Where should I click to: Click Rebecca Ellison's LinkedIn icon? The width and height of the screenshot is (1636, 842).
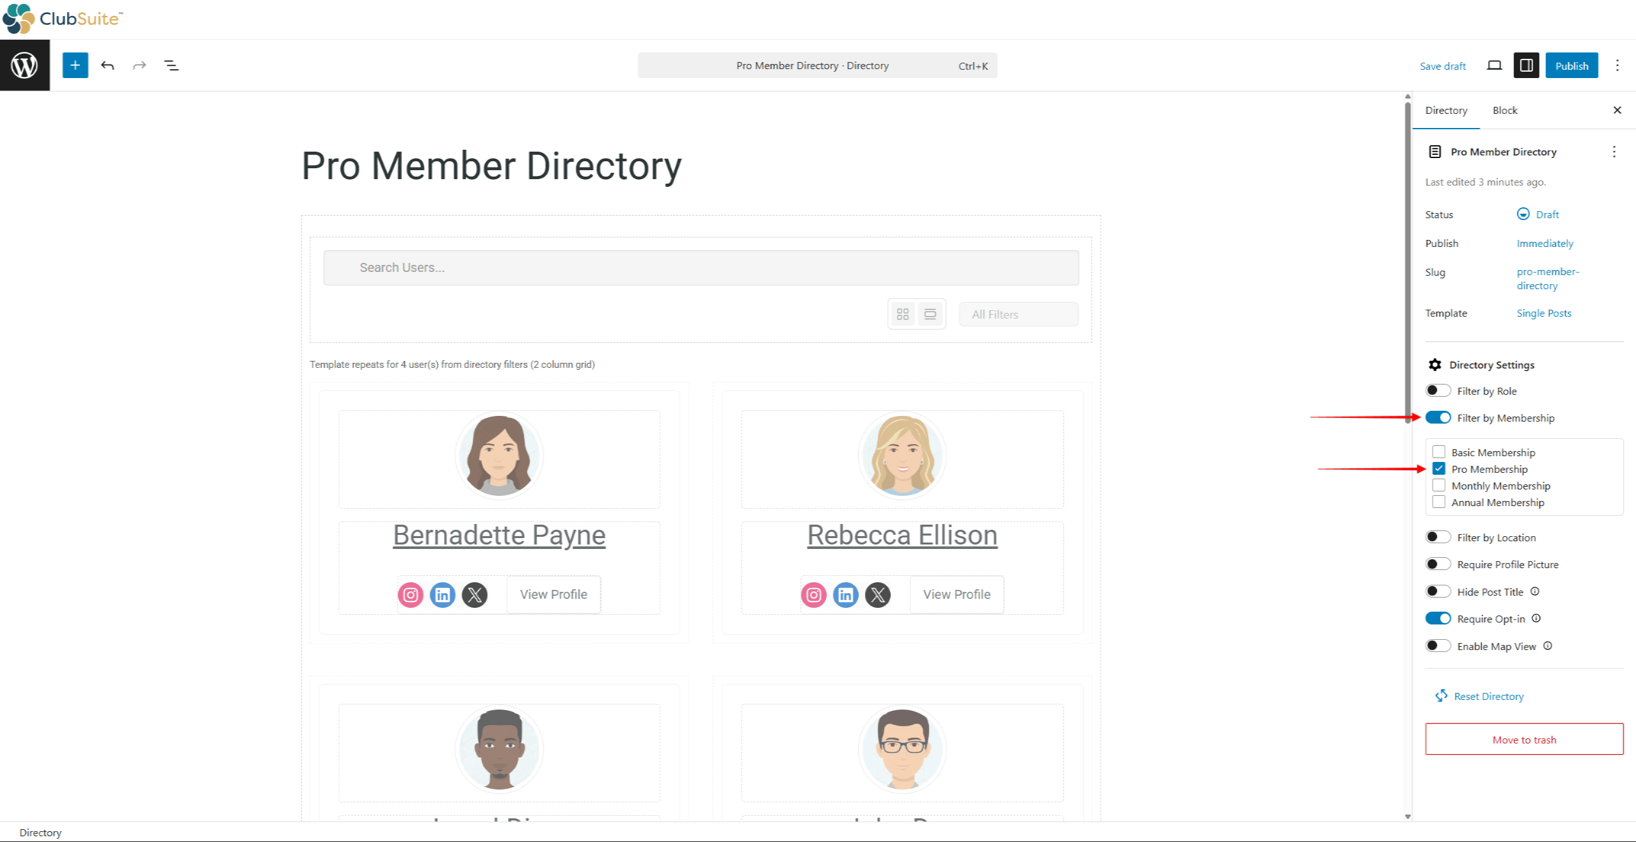pyautogui.click(x=845, y=595)
